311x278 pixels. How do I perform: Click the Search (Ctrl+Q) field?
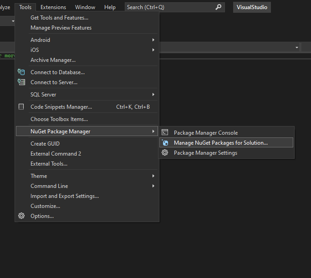coord(175,7)
